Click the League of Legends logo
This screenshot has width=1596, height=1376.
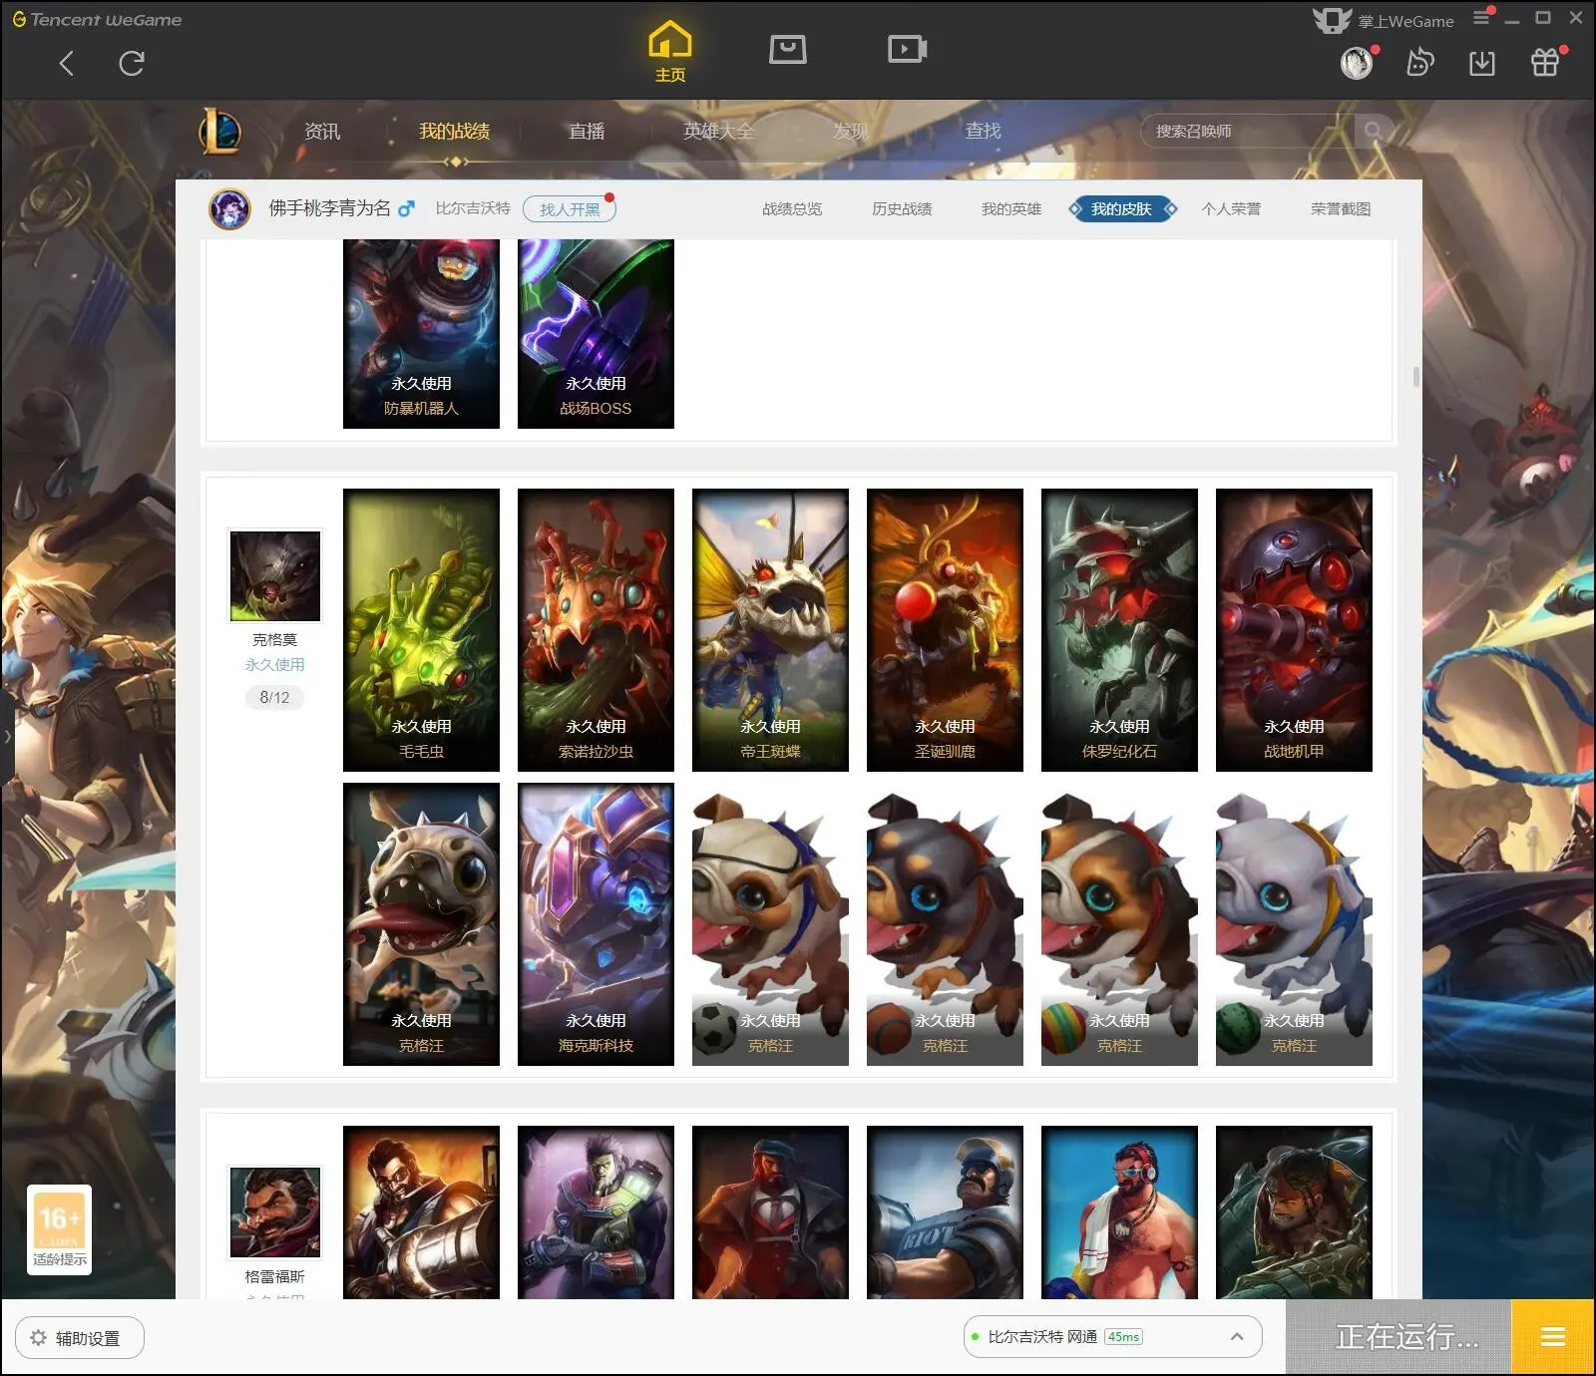[x=219, y=131]
